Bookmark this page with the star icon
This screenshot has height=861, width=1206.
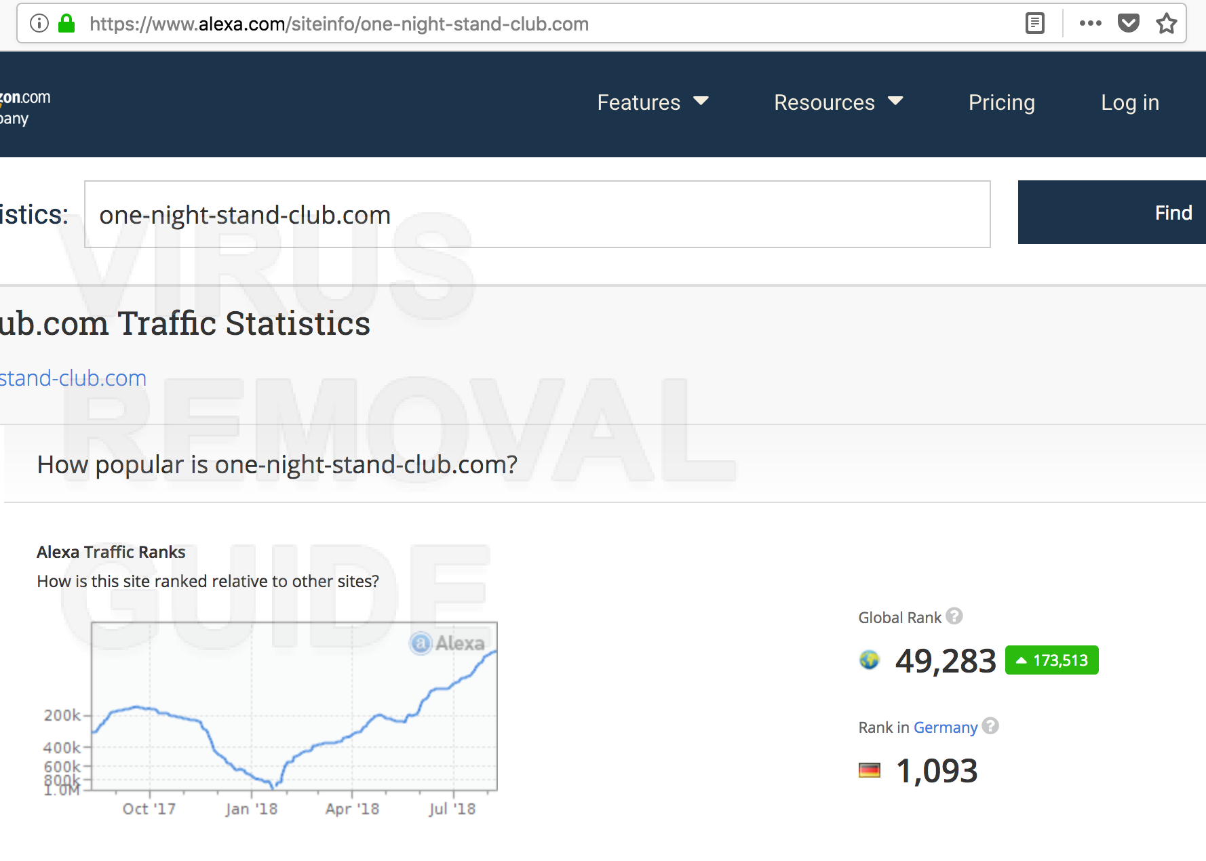(1167, 24)
